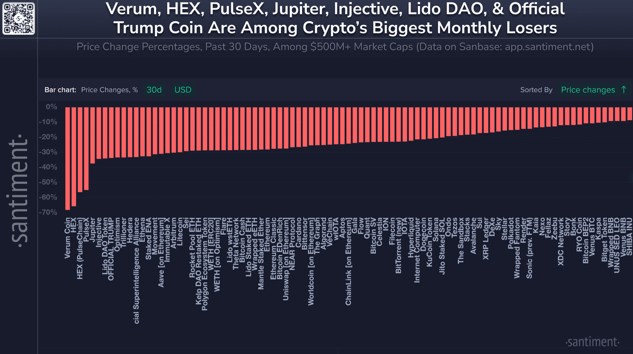Click the vertical Santiment logo on the left
Screen dimensions: 633x354
point(19,190)
